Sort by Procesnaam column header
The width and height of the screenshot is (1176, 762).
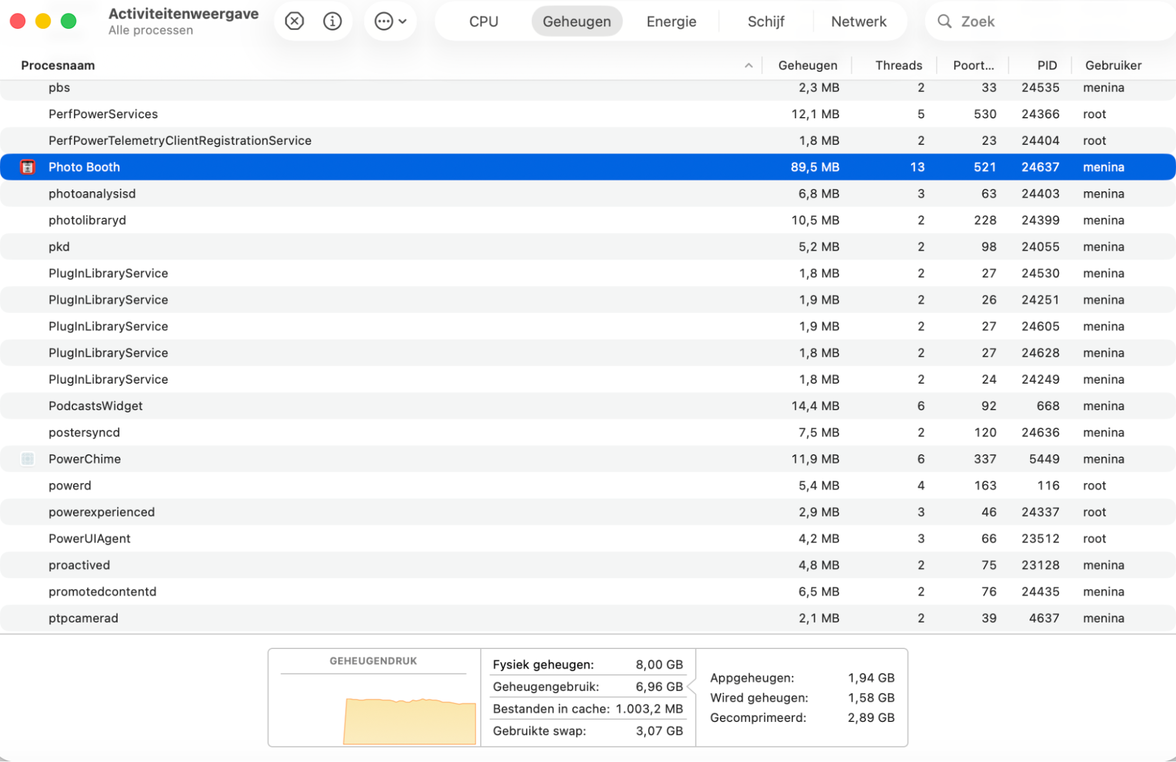(x=58, y=65)
